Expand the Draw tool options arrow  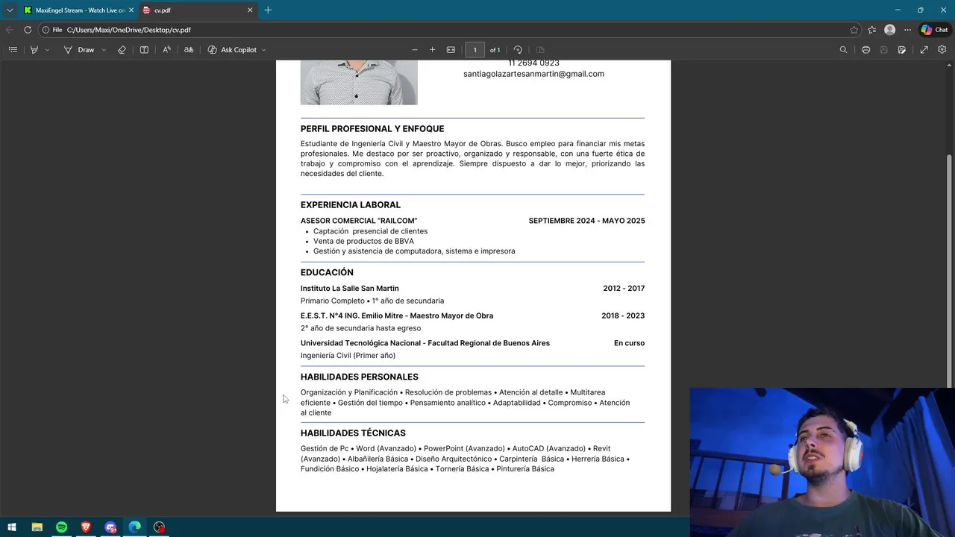point(104,50)
